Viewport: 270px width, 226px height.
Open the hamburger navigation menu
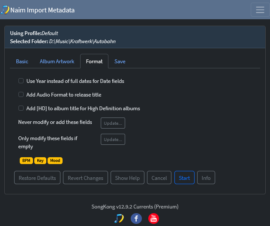pyautogui.click(x=260, y=10)
